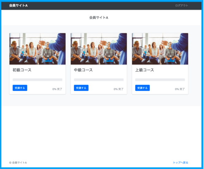Viewport: 204px width, 169px height.
Task: Click the © 会員サイトA footer text
Action: click(18, 163)
